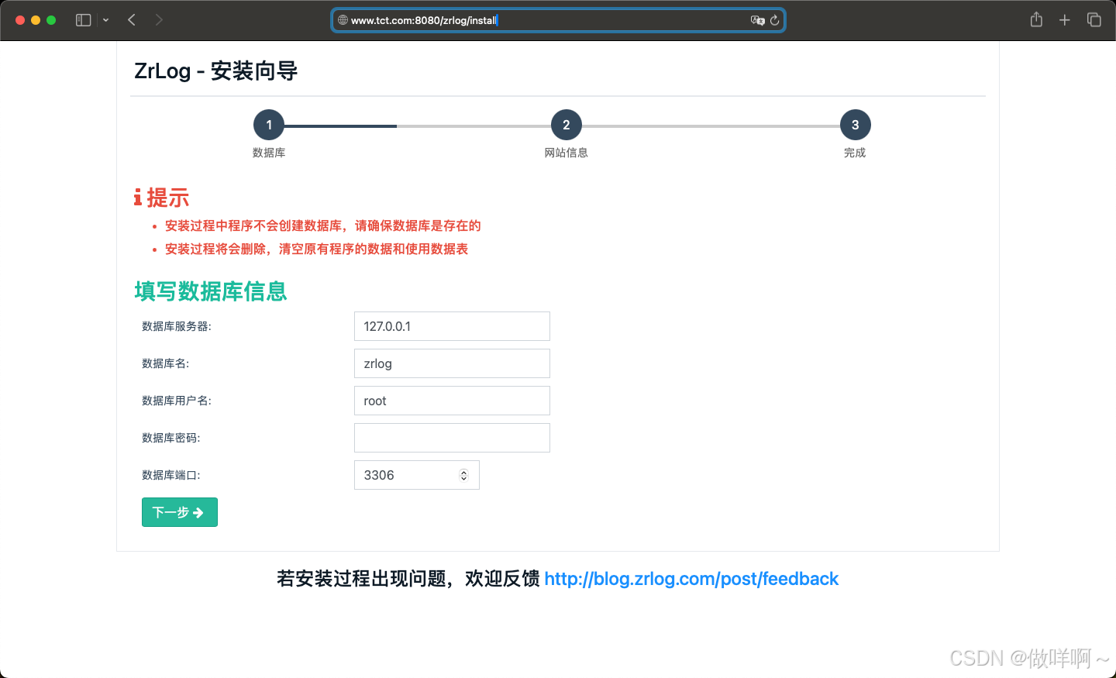Click the 数据库端口: label
This screenshot has width=1116, height=678.
(171, 475)
